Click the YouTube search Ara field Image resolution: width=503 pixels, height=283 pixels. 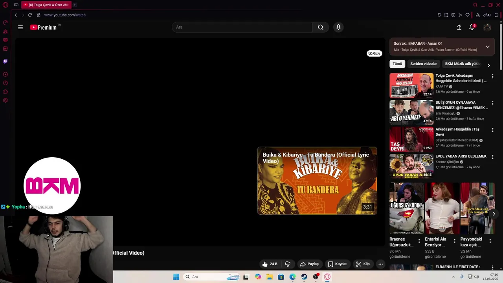[x=242, y=27]
